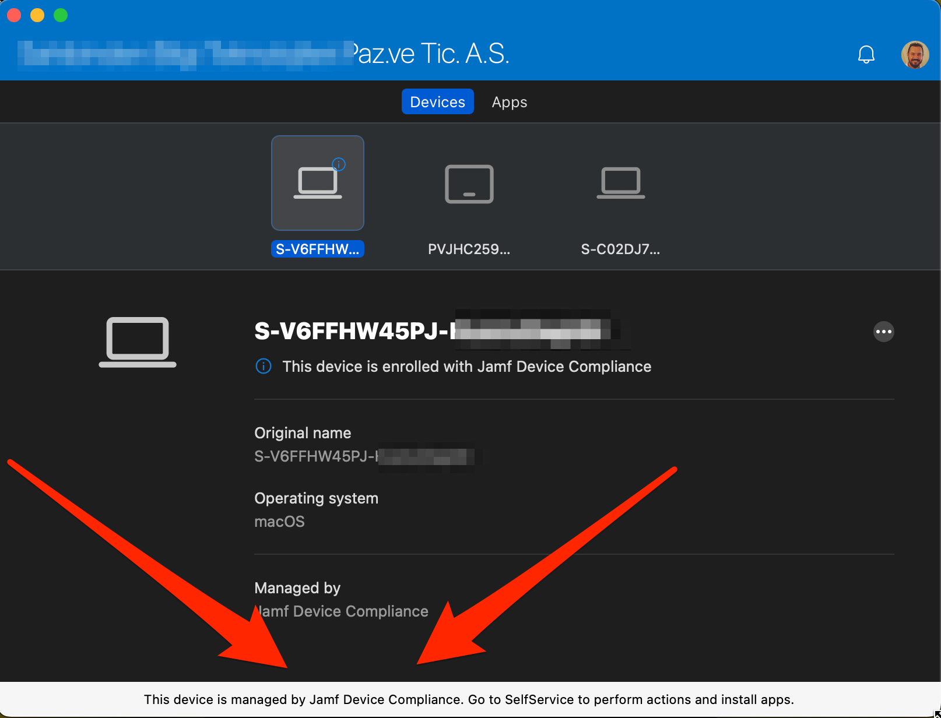Image resolution: width=941 pixels, height=718 pixels.
Task: Click the PVJHC259... device name label
Action: click(x=469, y=249)
